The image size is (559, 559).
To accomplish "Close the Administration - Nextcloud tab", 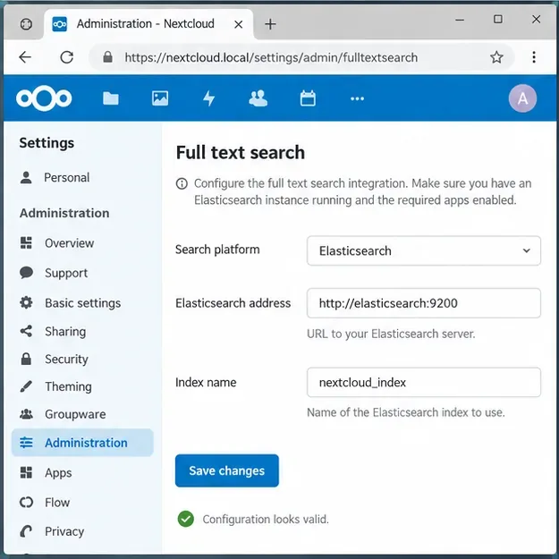I will click(239, 24).
